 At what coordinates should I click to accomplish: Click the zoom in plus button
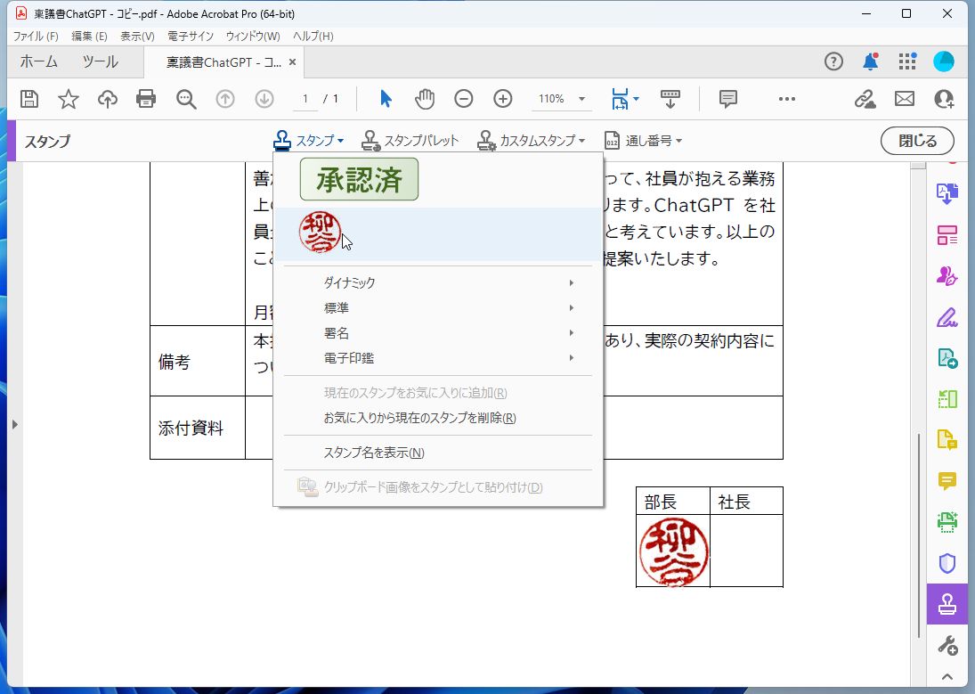tap(502, 99)
